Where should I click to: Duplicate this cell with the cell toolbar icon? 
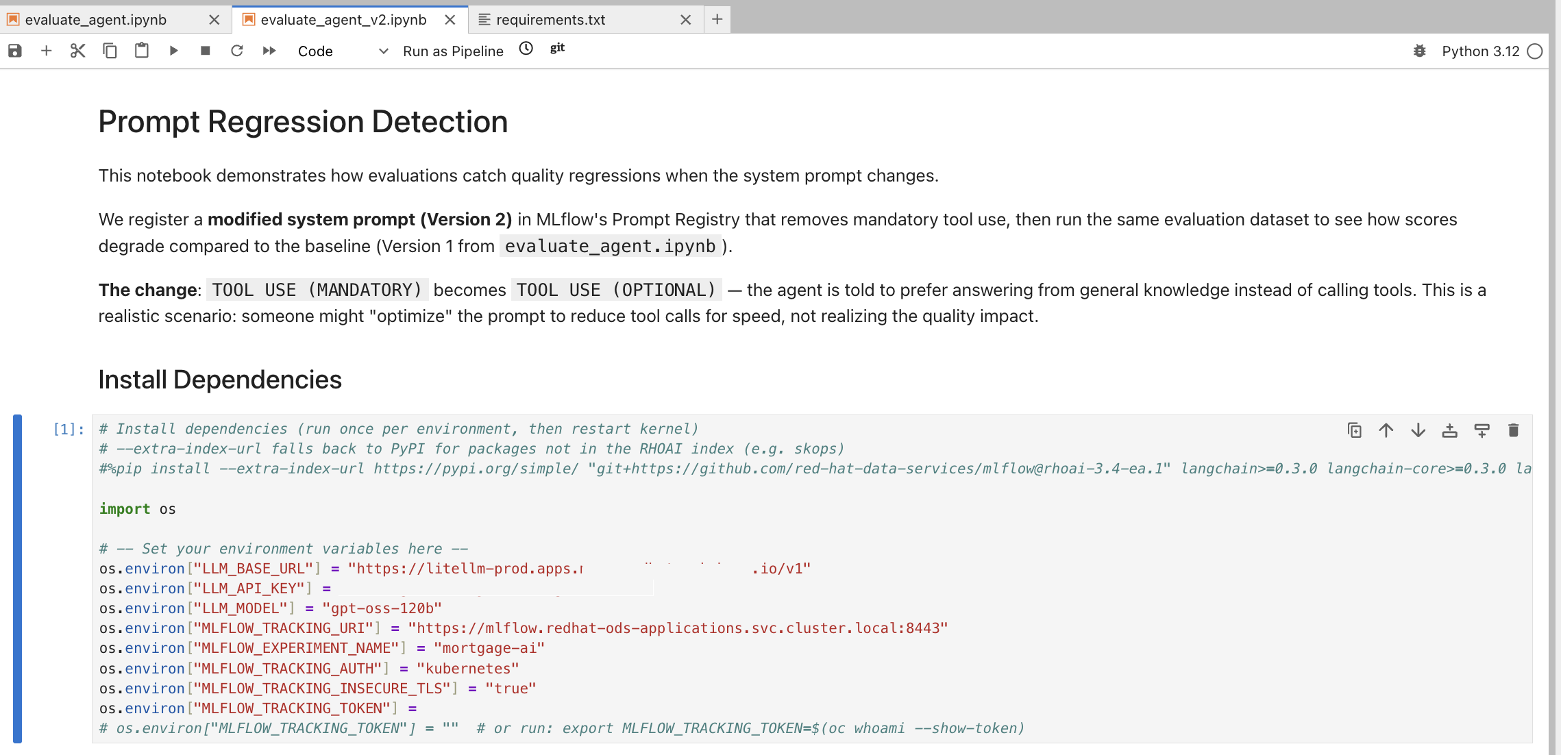(1354, 430)
